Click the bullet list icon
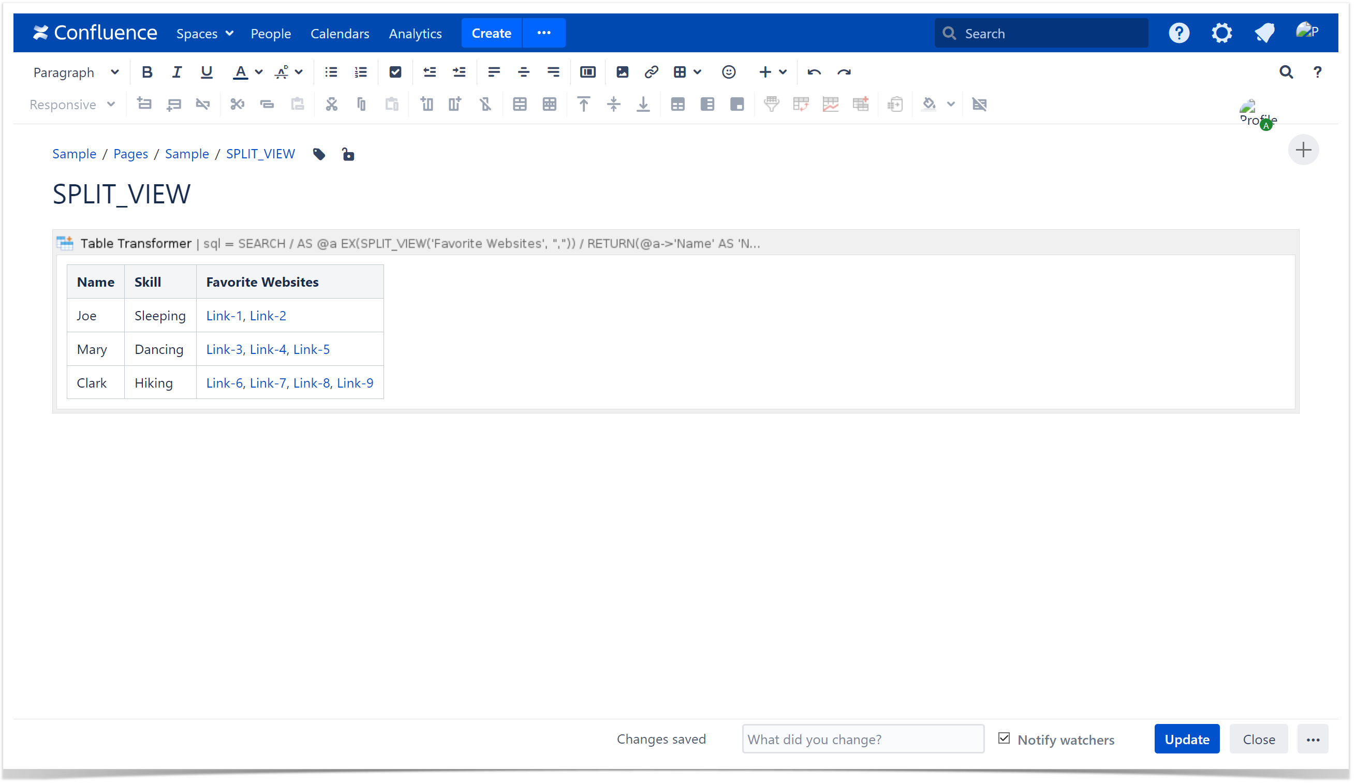Screen dimensions: 1356x784 pos(331,72)
